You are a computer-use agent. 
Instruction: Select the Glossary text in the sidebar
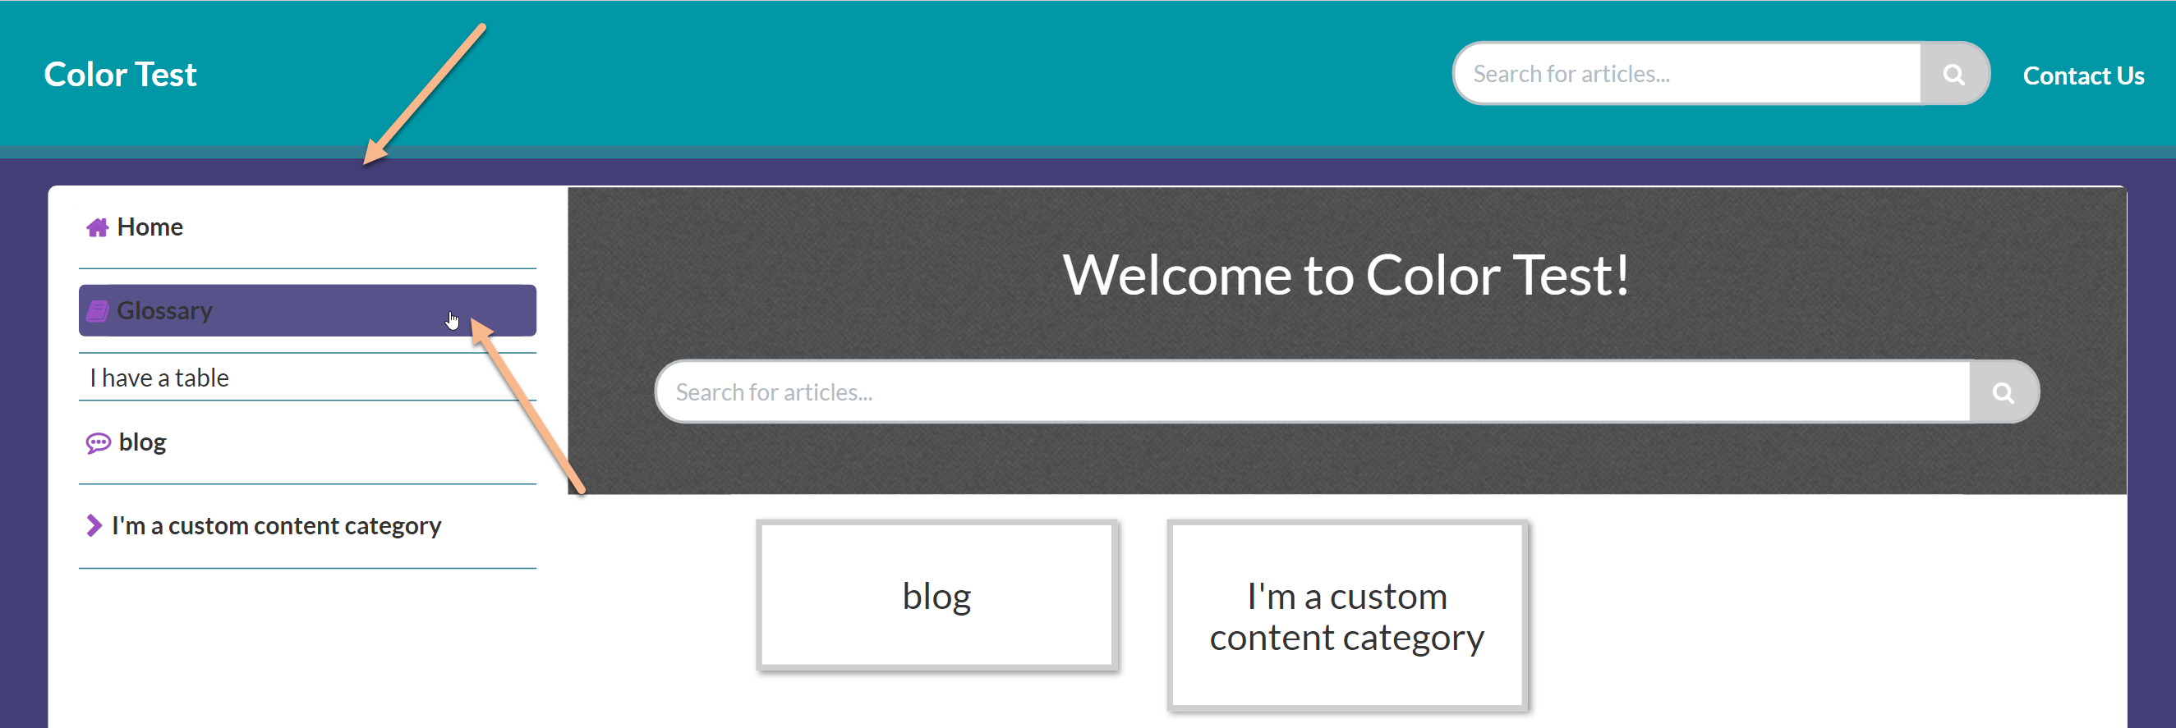(165, 310)
